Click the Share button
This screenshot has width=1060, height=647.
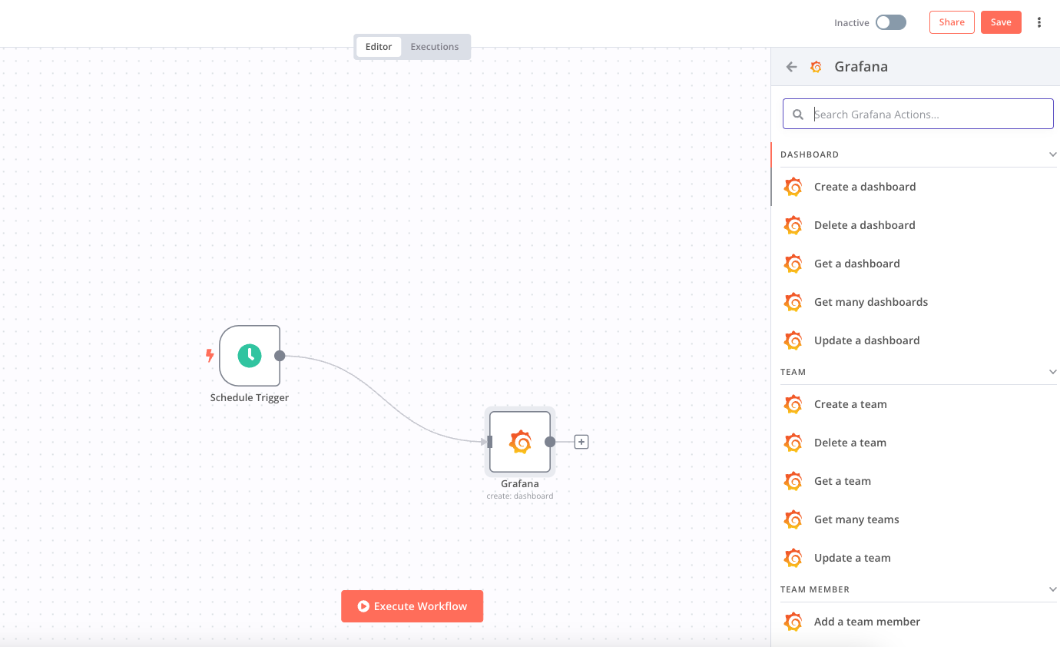(952, 22)
